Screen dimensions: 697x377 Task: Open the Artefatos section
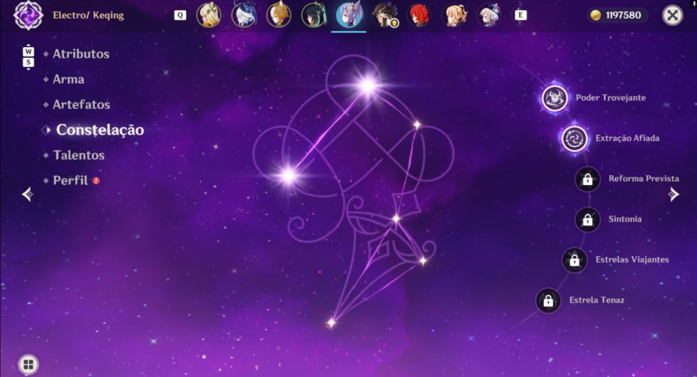[x=81, y=104]
